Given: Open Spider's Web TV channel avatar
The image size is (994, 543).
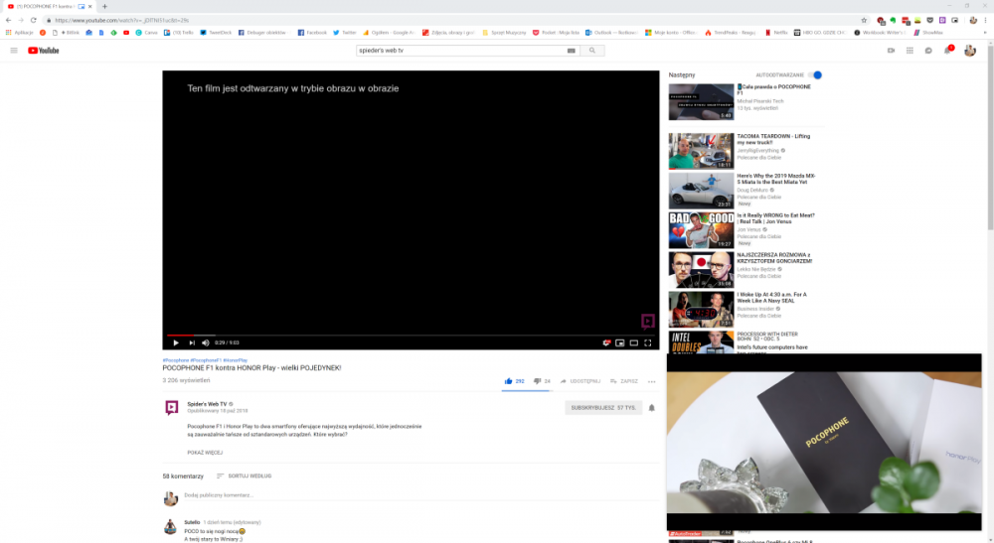Looking at the screenshot, I should coord(171,407).
